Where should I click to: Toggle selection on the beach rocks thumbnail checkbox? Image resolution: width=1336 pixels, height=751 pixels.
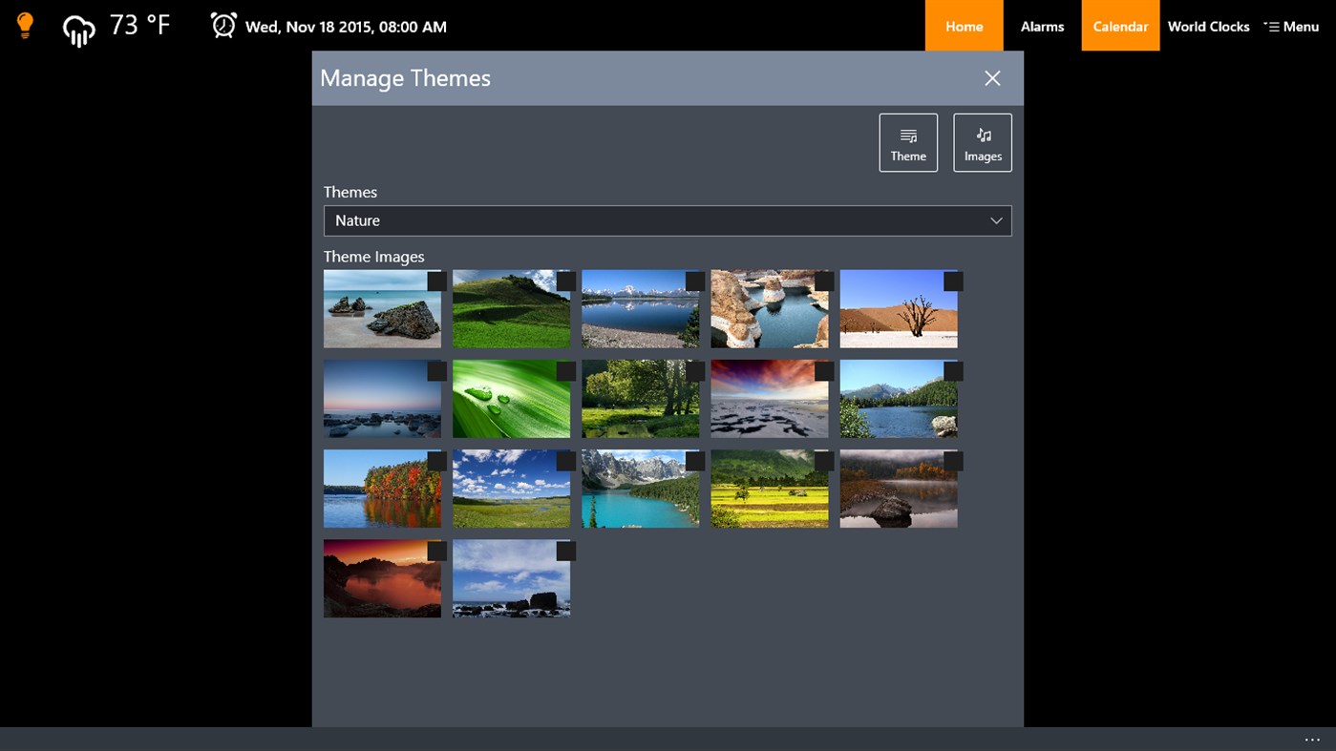(x=435, y=282)
